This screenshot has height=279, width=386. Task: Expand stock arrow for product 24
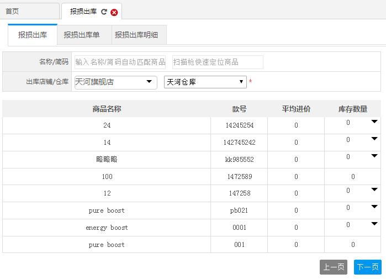[374, 122]
